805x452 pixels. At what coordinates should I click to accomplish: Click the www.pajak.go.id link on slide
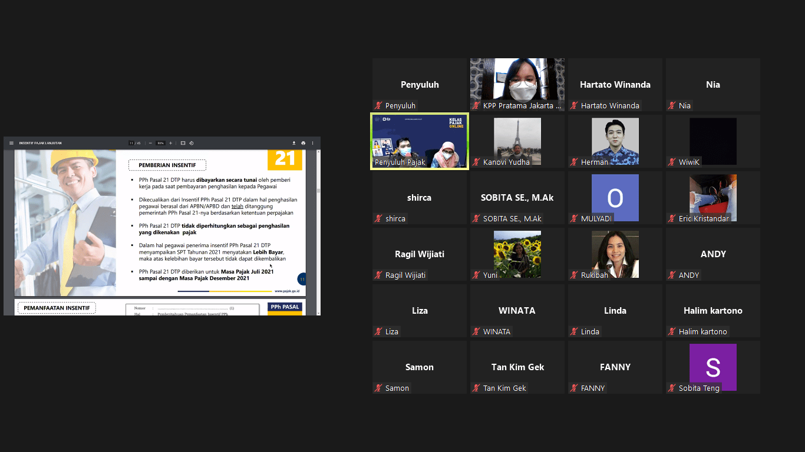[x=287, y=291]
